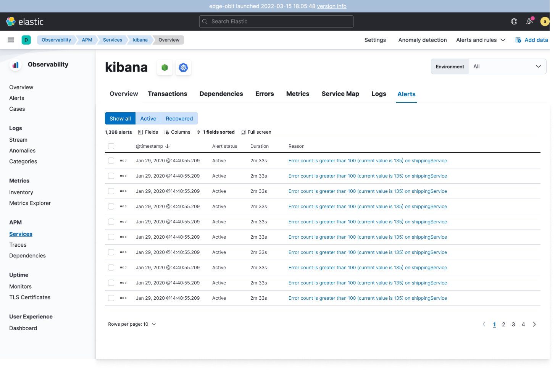
Task: Open Anomaly detection settings
Action: pyautogui.click(x=423, y=40)
